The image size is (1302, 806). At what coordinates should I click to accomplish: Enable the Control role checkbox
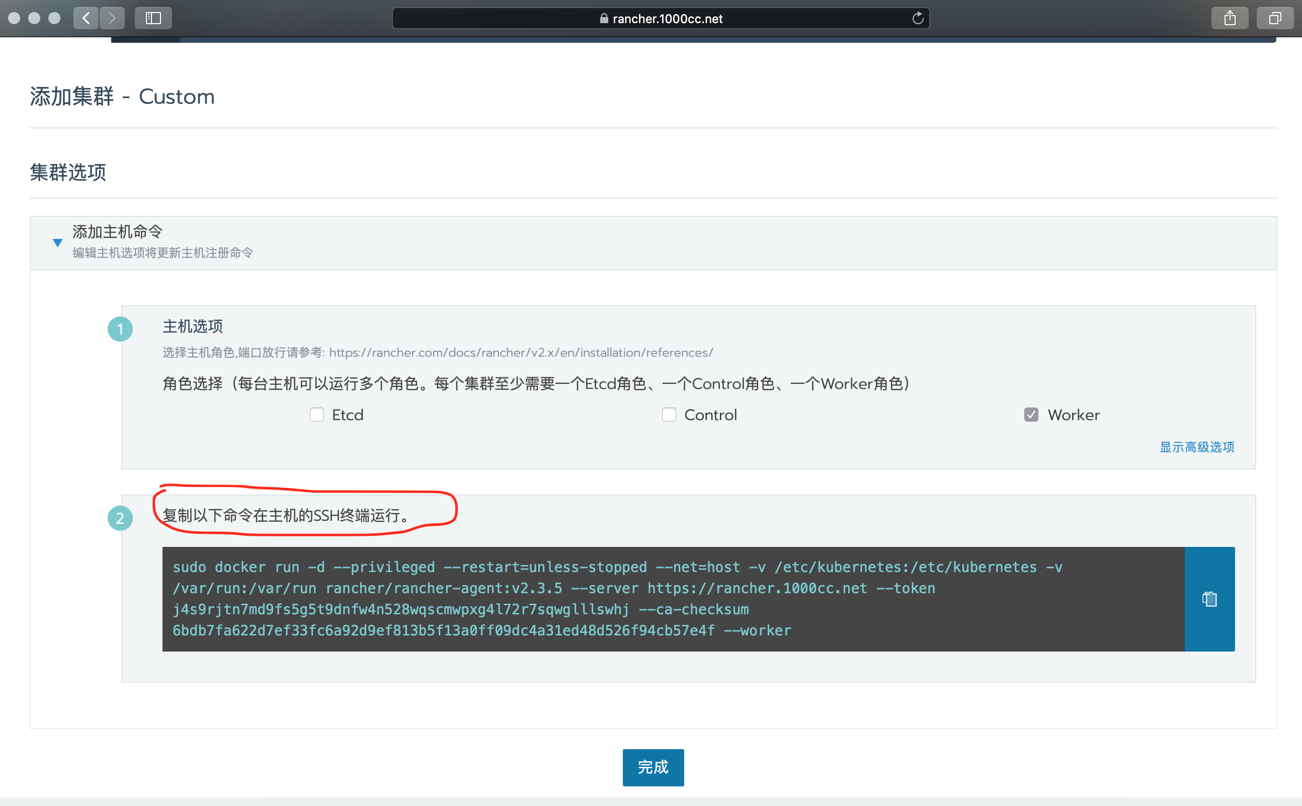click(669, 415)
